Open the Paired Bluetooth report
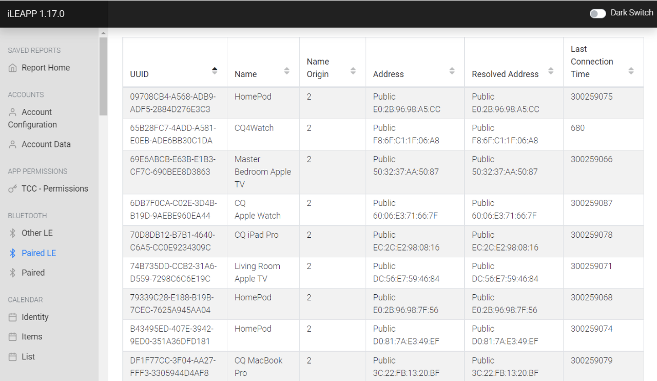657x381 pixels. point(33,273)
